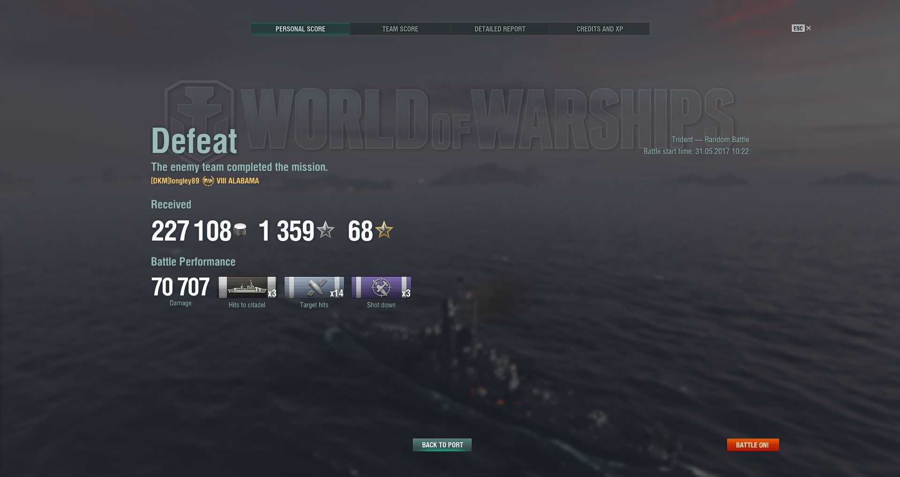Screen dimensions: 900x477
Task: Switch to the Detailed Report tab
Action: click(500, 29)
